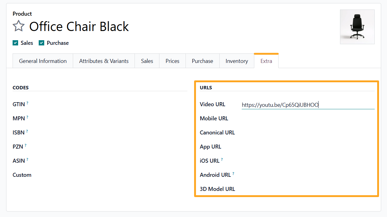Click the Product label above title
The width and height of the screenshot is (387, 217).
pos(22,14)
